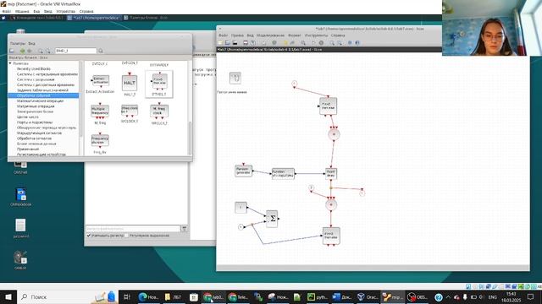Open the Справка menu in the Xcos window
Image resolution: width=542 pixels, height=304 pixels.
coord(338,35)
